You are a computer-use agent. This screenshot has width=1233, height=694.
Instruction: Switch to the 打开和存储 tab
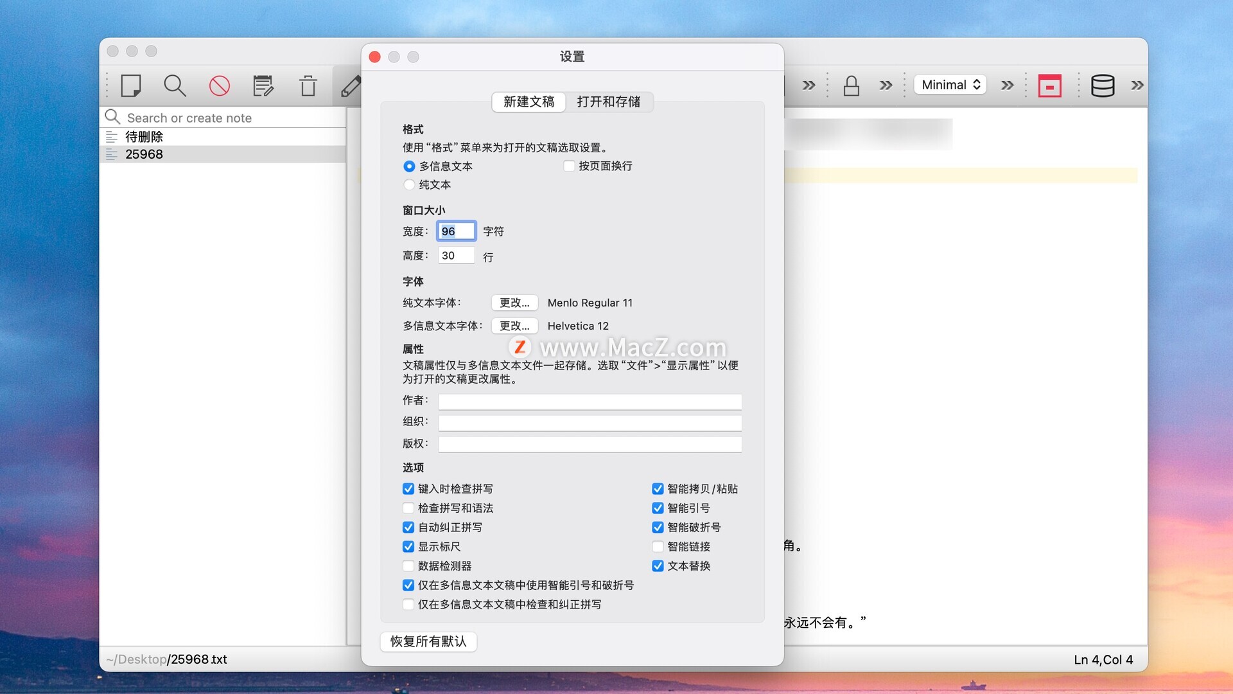pyautogui.click(x=609, y=102)
